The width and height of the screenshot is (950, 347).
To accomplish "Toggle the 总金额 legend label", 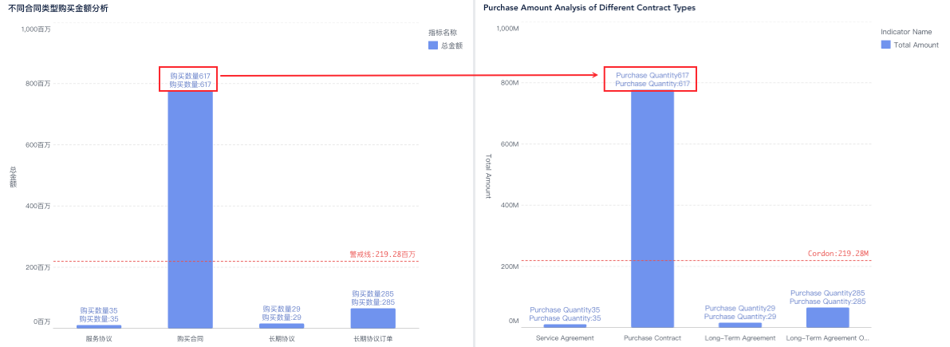I will [451, 46].
